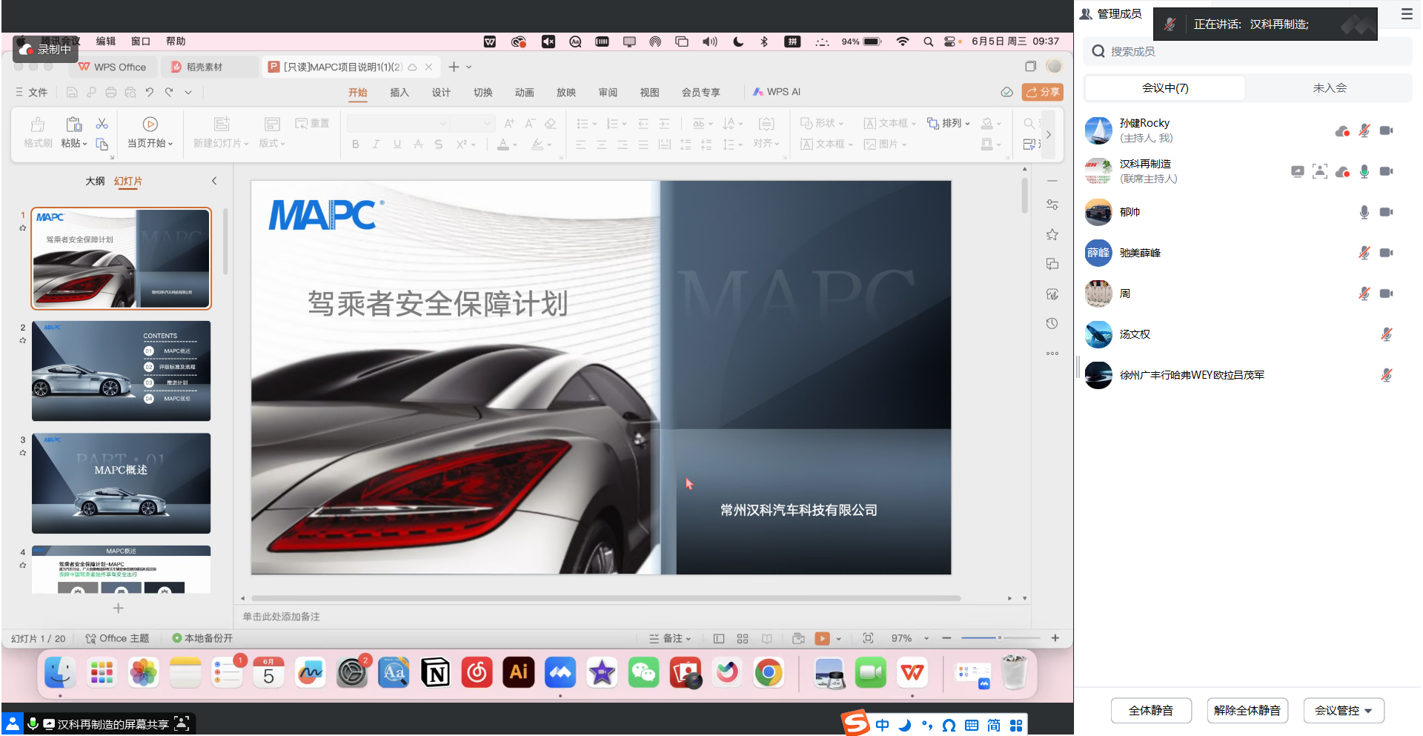Click fit slide to window icon in status bar
Screen dimensions: 1423x736
[868, 638]
